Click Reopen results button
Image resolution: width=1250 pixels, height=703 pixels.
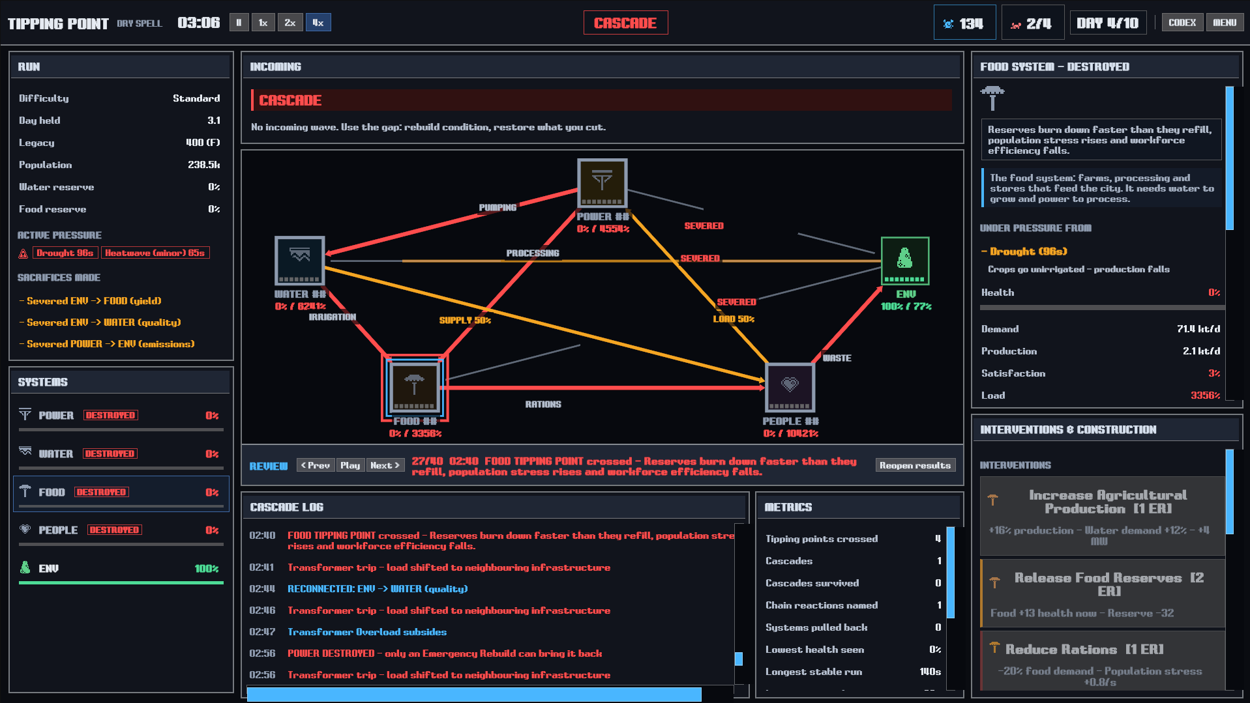coord(915,465)
